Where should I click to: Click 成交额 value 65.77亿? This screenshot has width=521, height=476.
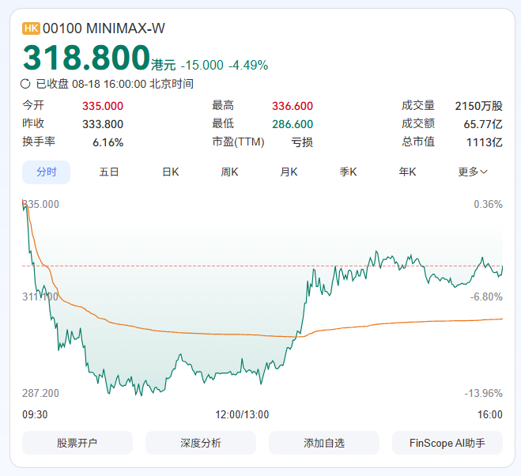(483, 124)
